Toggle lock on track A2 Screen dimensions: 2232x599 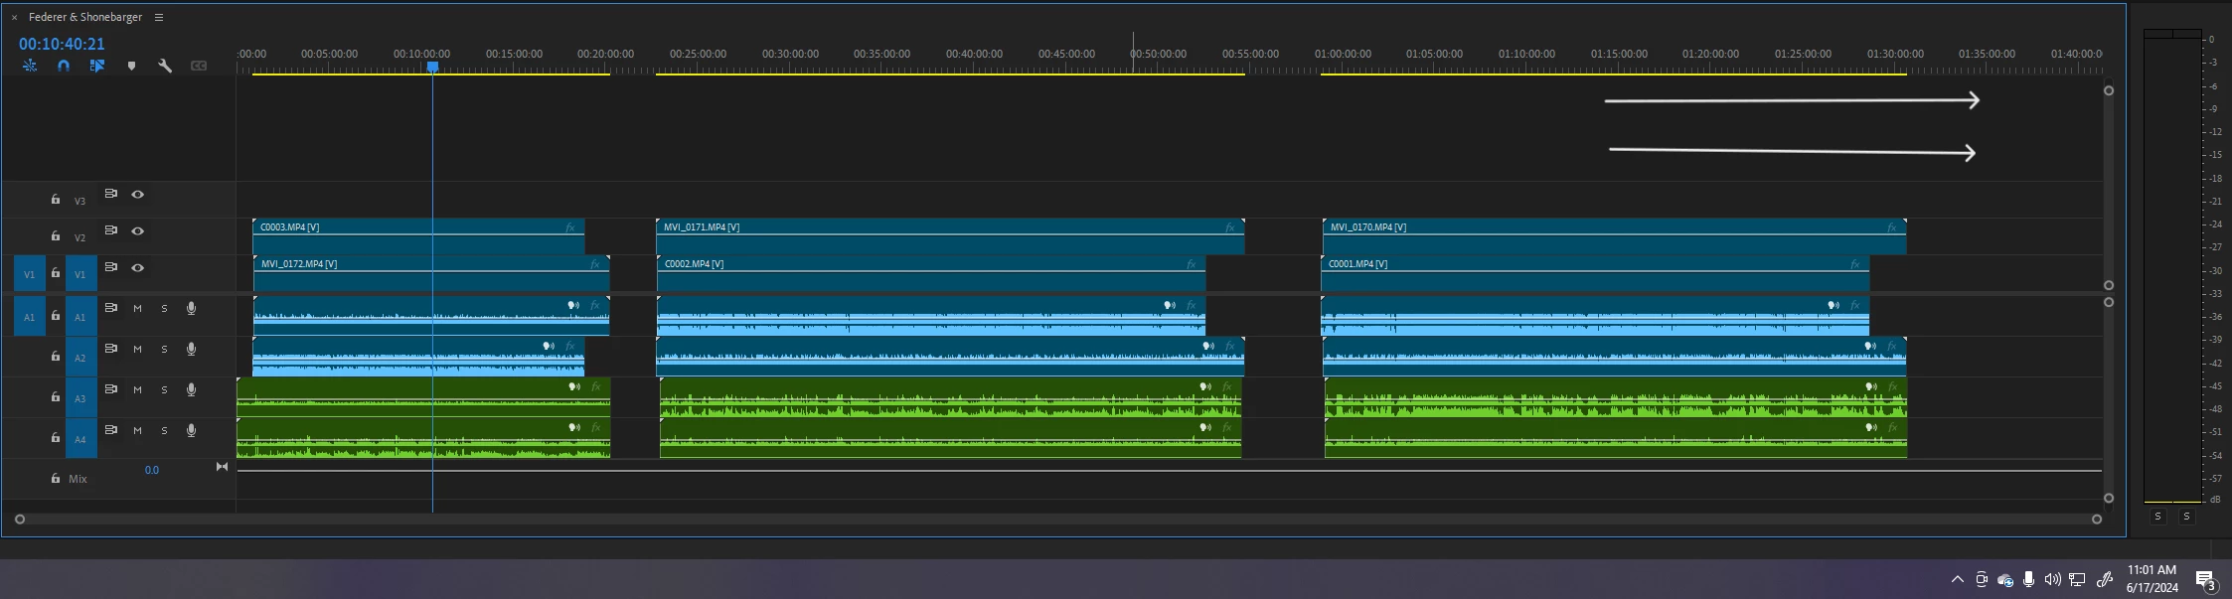pyautogui.click(x=56, y=357)
